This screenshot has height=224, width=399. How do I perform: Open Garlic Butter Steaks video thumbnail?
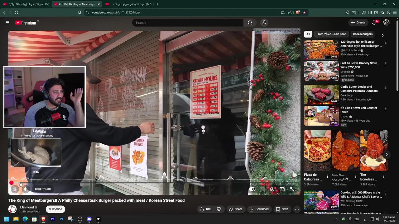pyautogui.click(x=321, y=94)
